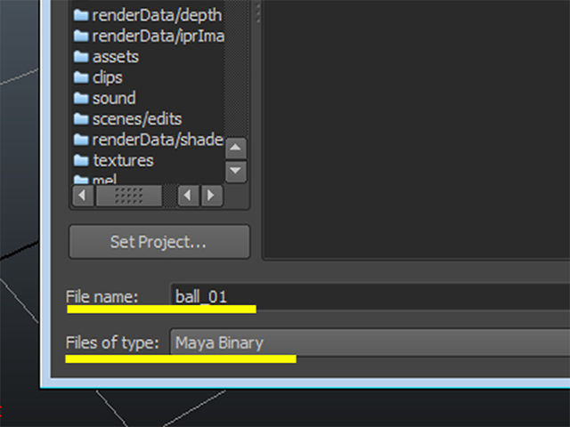Click folder icon next to assets

coord(81,56)
